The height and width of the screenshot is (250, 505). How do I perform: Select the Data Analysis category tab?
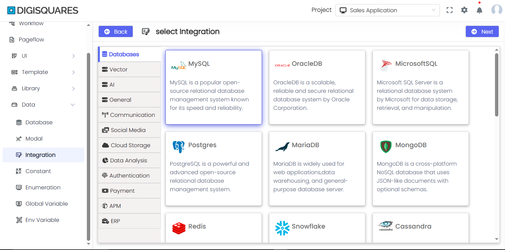coord(129,161)
